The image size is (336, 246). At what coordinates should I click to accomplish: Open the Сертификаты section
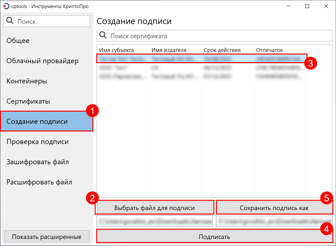28,101
